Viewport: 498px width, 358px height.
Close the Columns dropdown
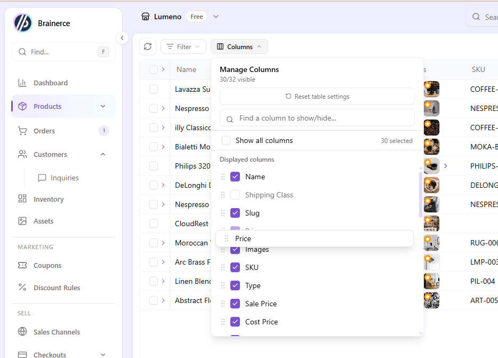pyautogui.click(x=239, y=47)
